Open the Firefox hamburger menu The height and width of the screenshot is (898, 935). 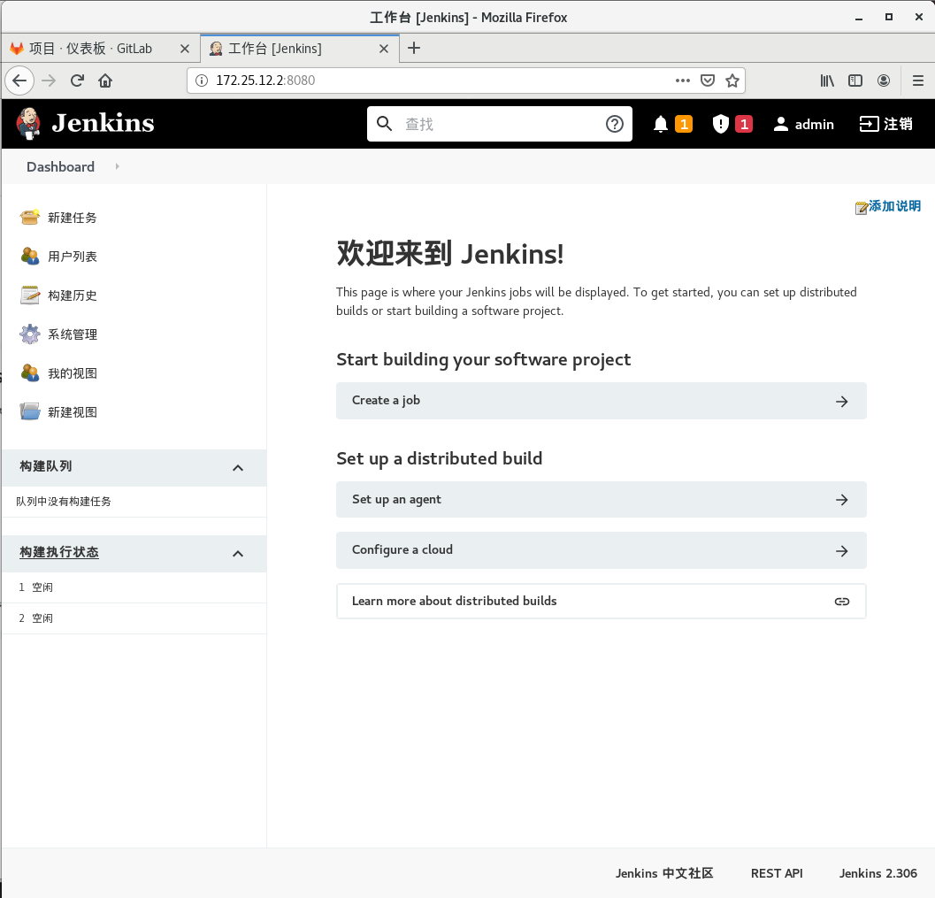click(x=917, y=81)
